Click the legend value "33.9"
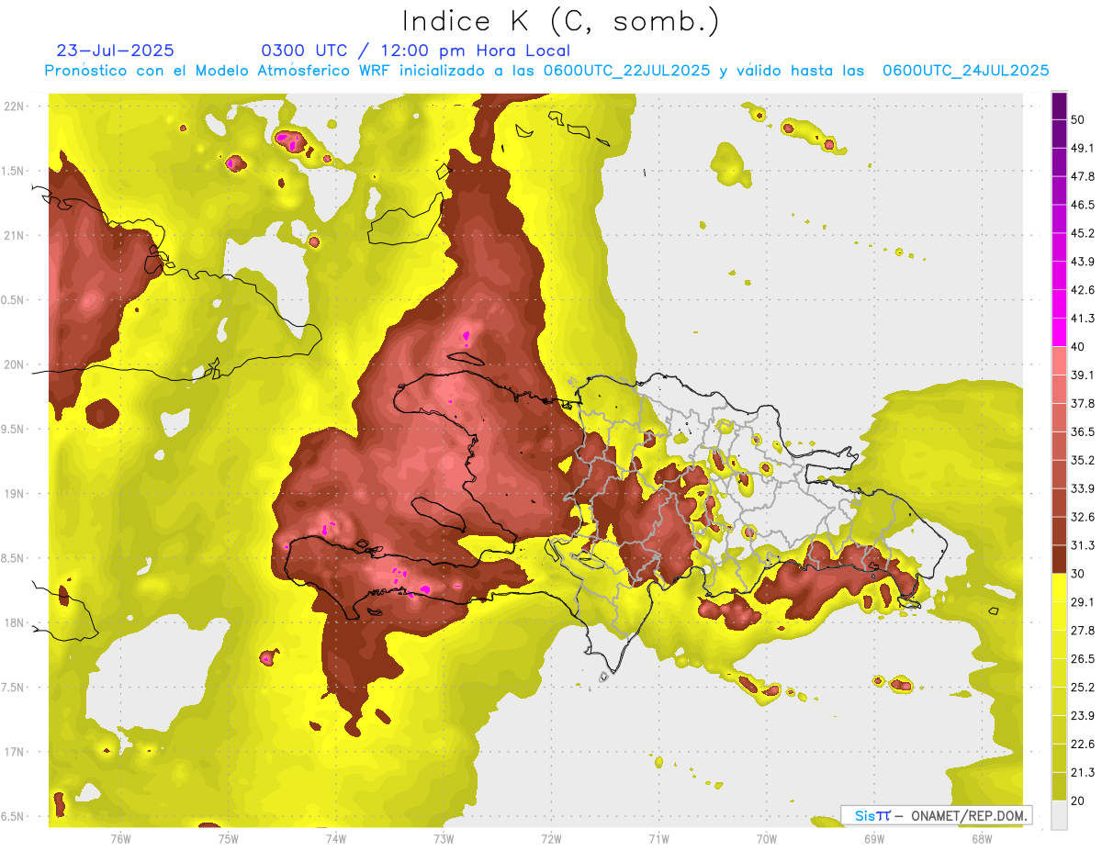 pos(1083,488)
